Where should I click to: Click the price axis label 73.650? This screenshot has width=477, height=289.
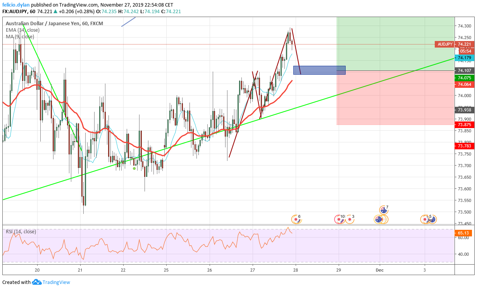click(465, 177)
